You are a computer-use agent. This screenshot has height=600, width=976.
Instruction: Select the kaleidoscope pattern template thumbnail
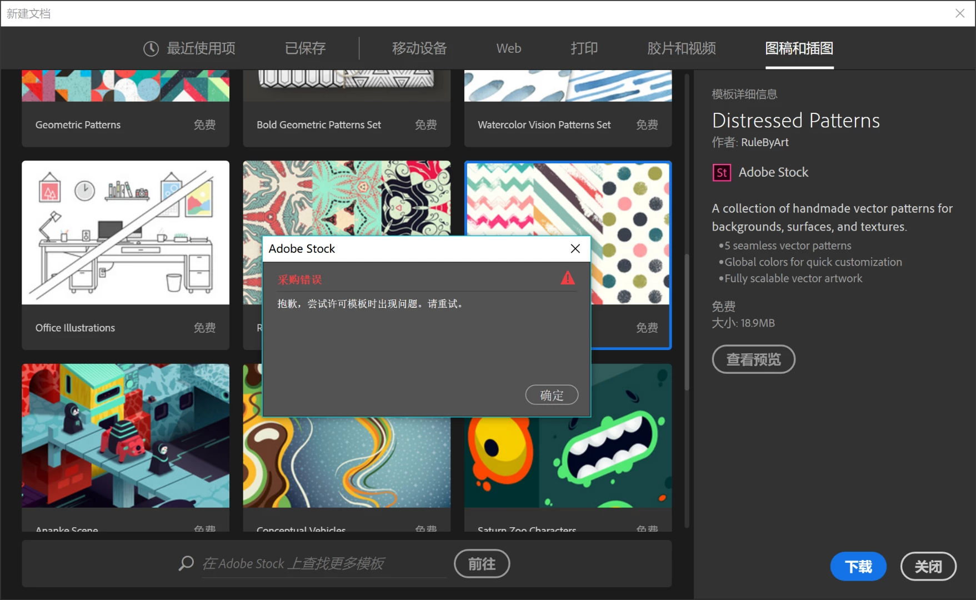point(347,198)
